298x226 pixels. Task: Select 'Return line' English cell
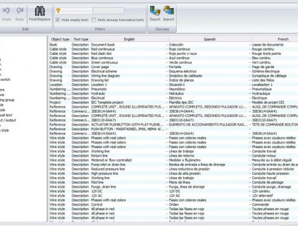pos(99,155)
